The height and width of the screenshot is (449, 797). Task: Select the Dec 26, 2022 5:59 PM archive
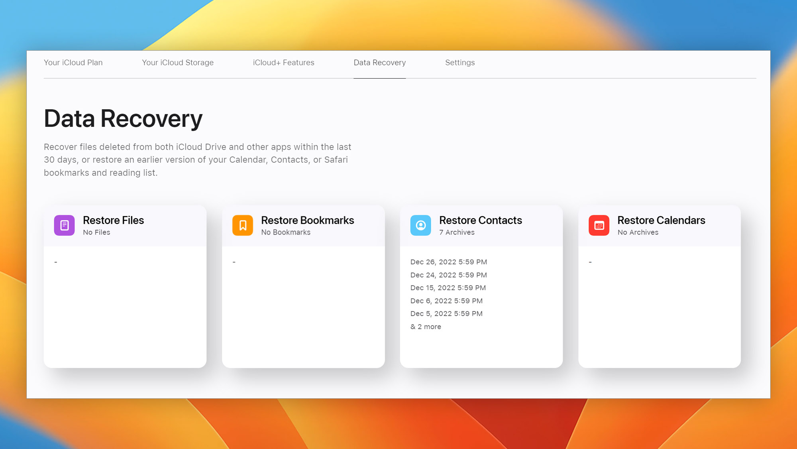pyautogui.click(x=449, y=262)
